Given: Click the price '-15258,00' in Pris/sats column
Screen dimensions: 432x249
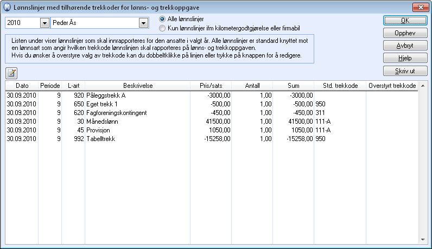Looking at the screenshot, I should pos(218,139).
